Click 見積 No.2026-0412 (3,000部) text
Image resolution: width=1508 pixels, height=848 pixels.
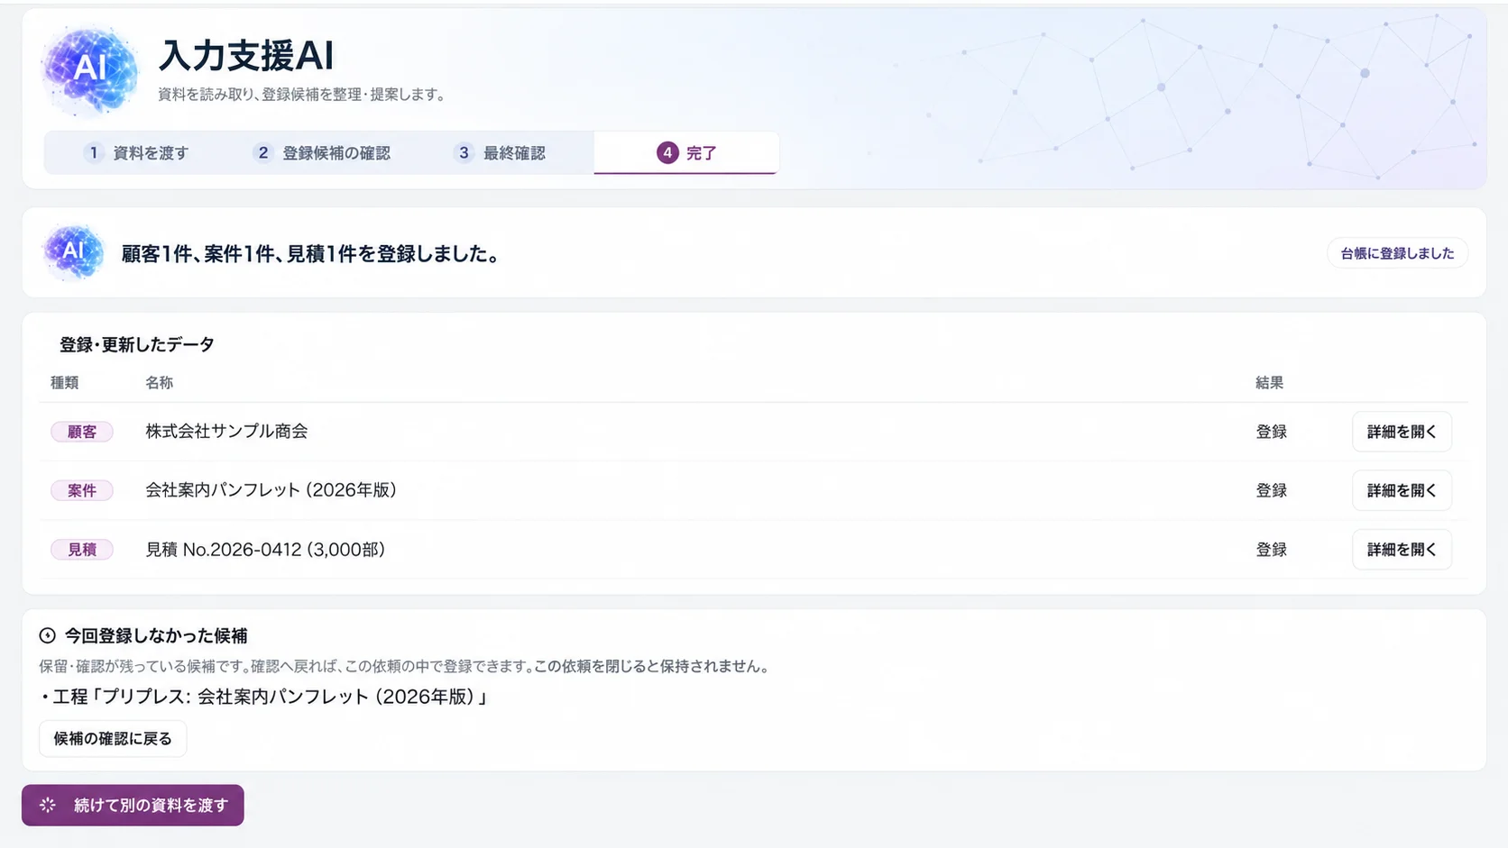click(265, 549)
